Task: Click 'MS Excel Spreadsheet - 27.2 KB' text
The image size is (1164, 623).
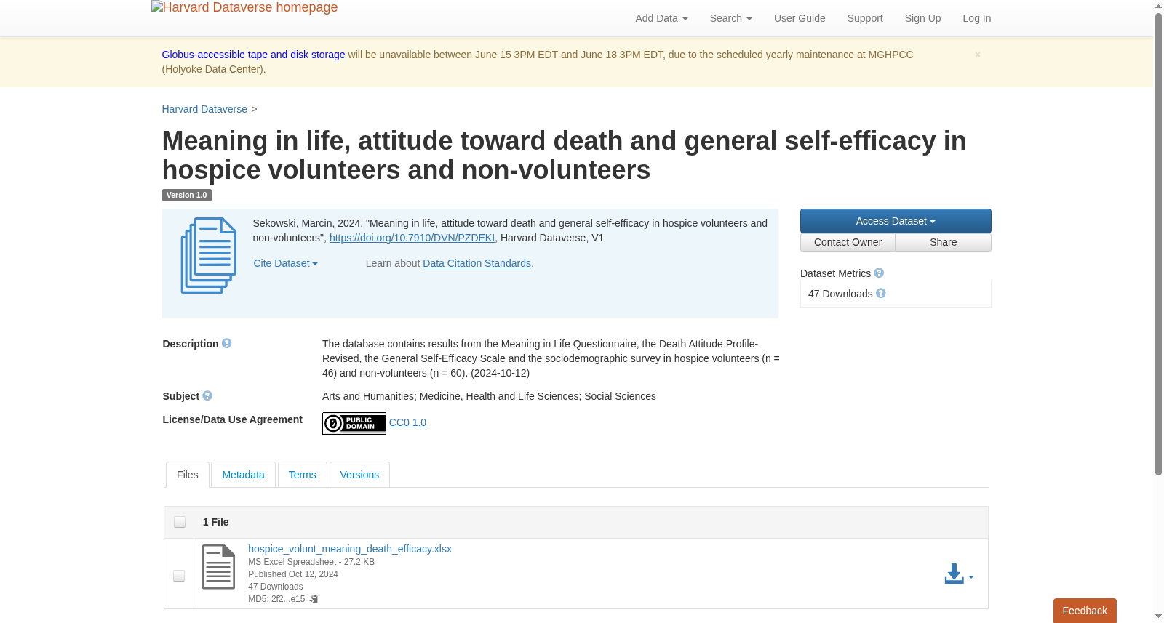Action: coord(311,562)
